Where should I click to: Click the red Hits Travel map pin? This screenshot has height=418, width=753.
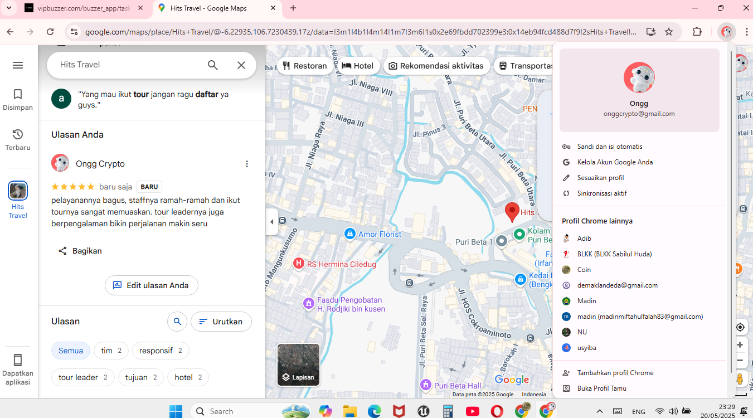(x=512, y=212)
